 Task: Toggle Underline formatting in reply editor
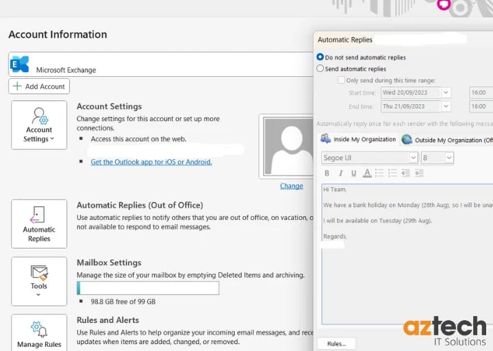[x=354, y=173]
